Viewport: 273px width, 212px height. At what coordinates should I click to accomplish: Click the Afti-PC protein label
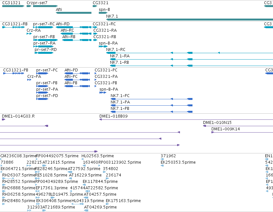71,77
